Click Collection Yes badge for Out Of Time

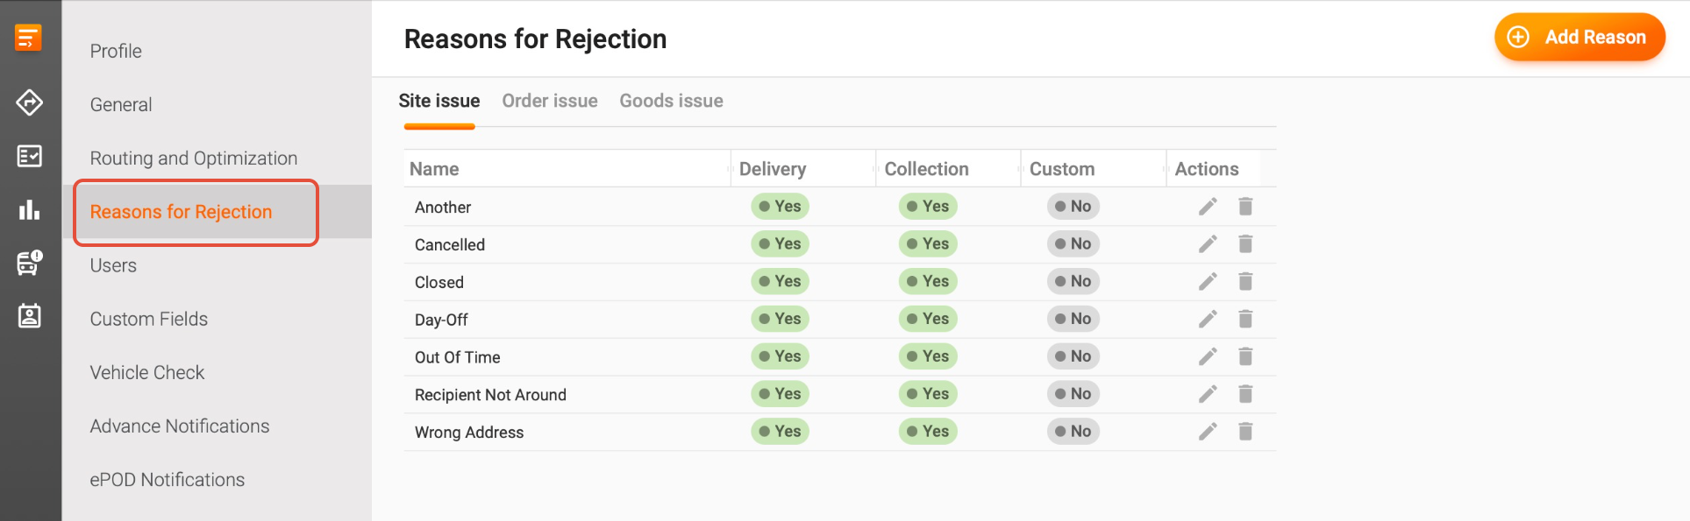click(x=928, y=356)
